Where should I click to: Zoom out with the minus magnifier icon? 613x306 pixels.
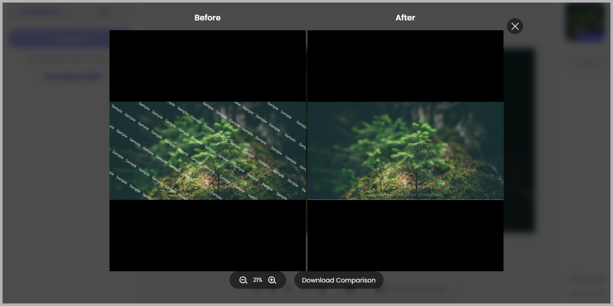coord(243,280)
